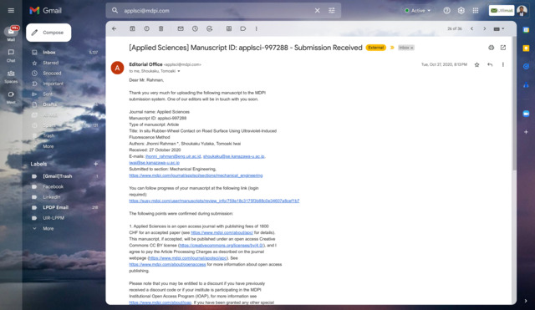
Task: Reply to the Editorial Office message
Action: pos(490,65)
